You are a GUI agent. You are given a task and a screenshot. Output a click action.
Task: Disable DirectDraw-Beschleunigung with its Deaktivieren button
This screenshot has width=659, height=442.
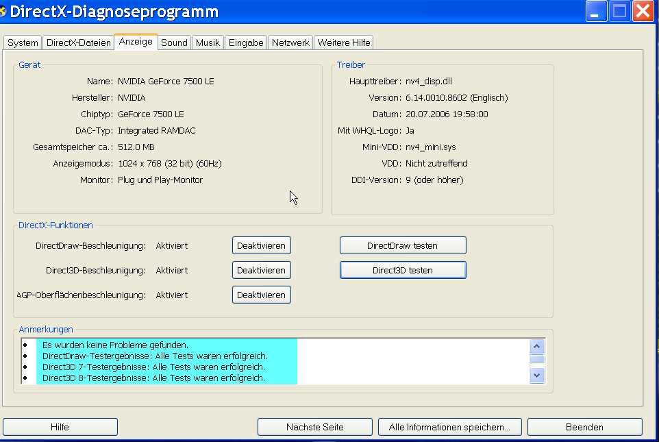point(261,245)
